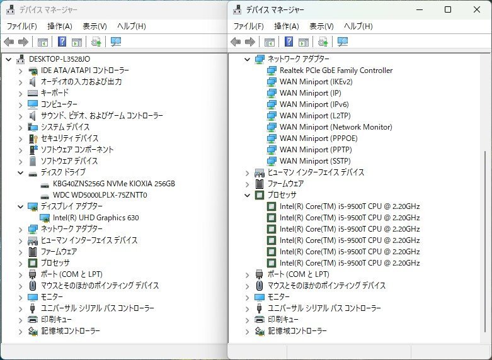Select last i5-9500T processor entry
The image size is (492, 360).
(350, 263)
